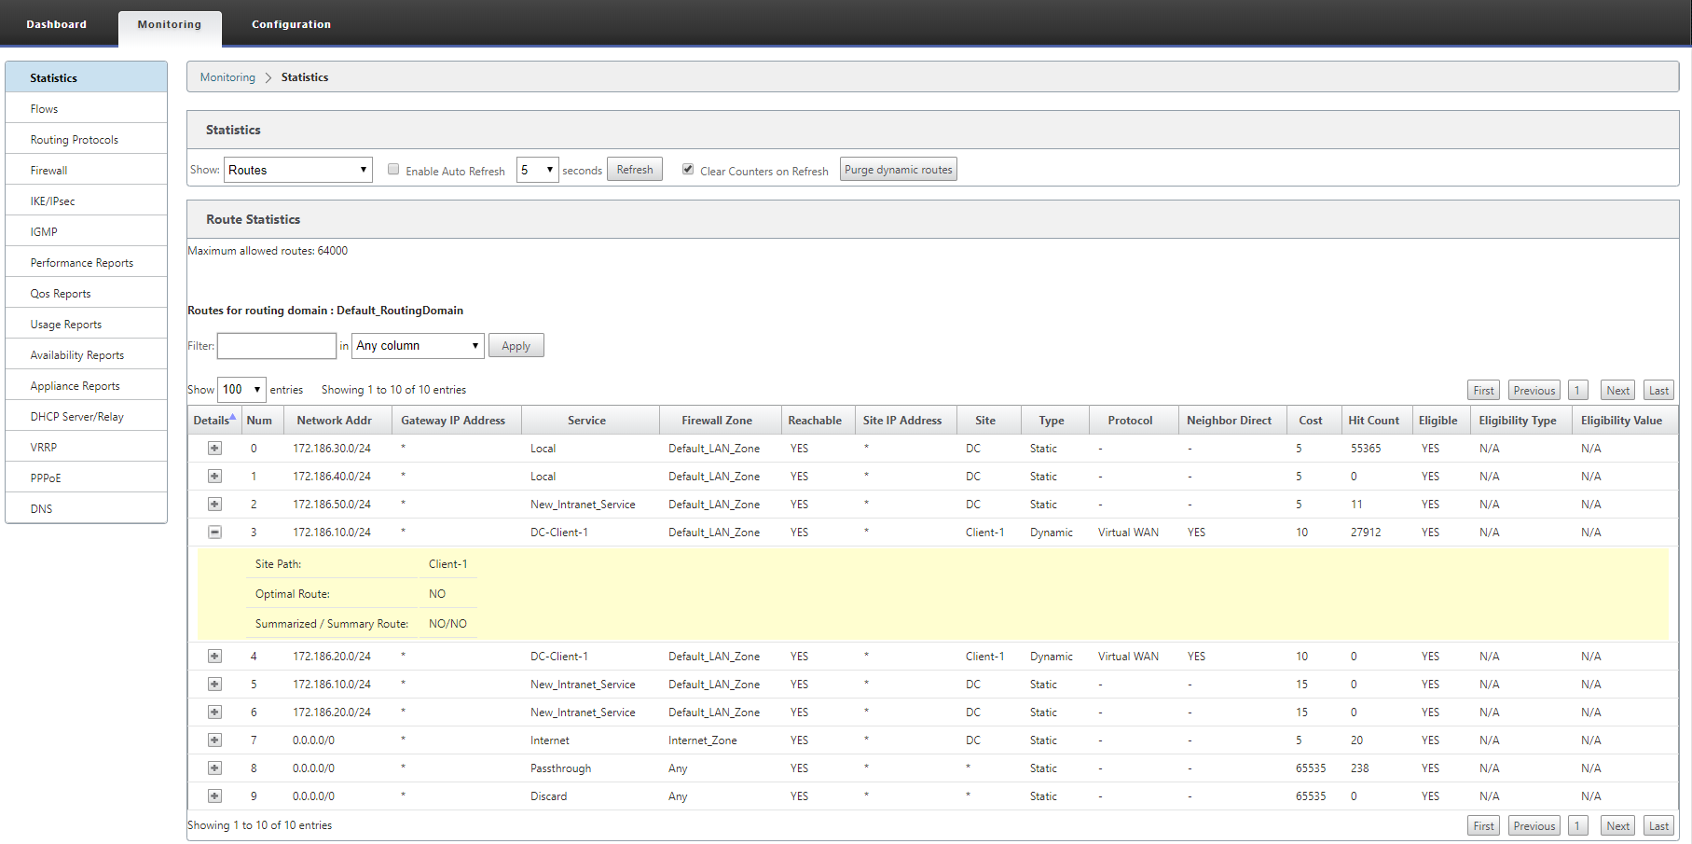Viewport: 1692px width, 844px height.
Task: Expand details for route number 9
Action: click(x=214, y=796)
